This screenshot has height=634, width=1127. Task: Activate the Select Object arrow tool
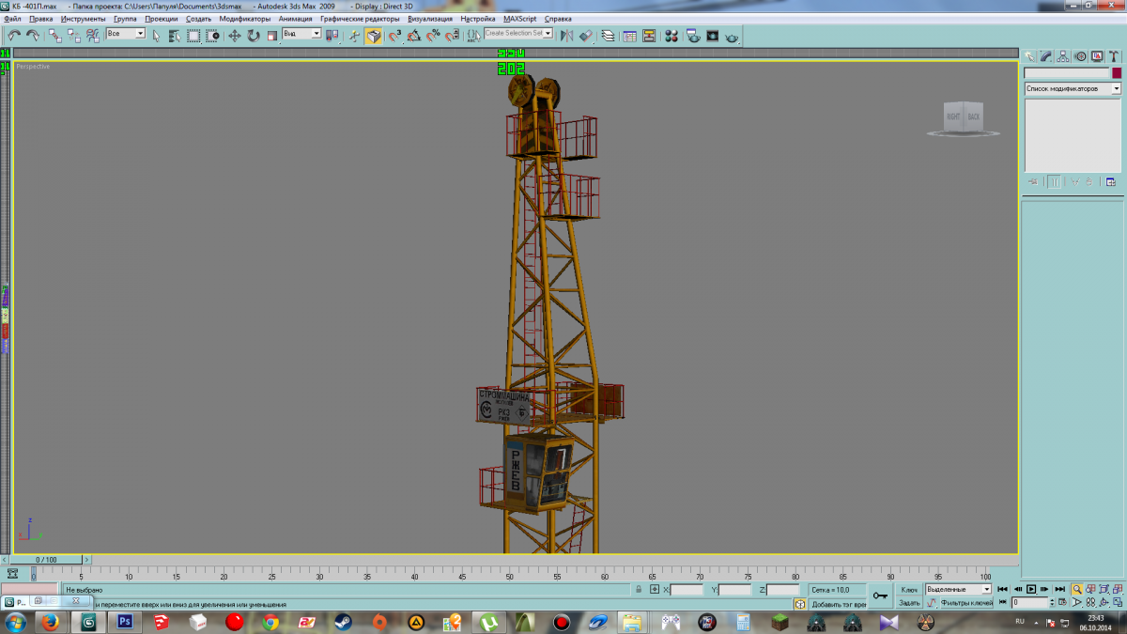[156, 36]
